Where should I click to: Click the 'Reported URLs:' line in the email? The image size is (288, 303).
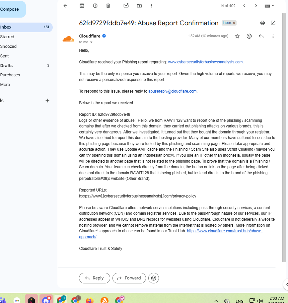(93, 190)
